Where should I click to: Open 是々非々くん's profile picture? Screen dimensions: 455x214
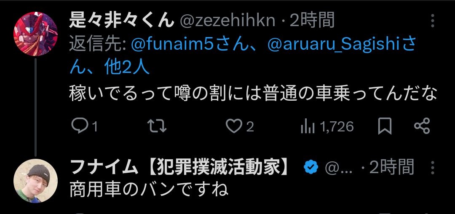[x=36, y=32]
